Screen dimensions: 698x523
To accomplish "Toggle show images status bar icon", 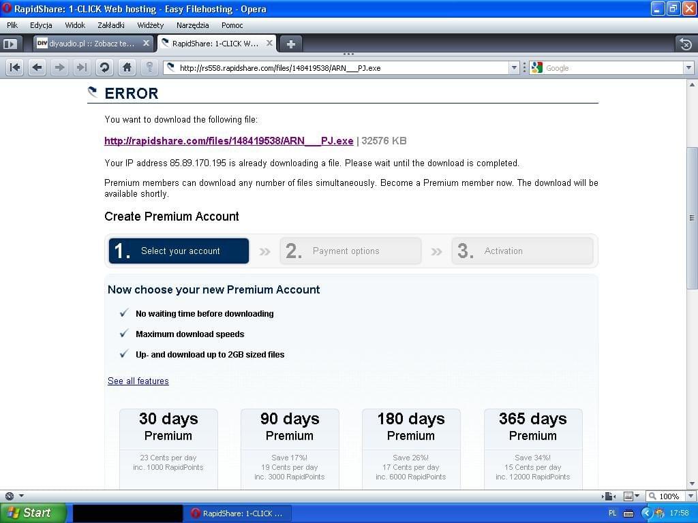I will (628, 496).
